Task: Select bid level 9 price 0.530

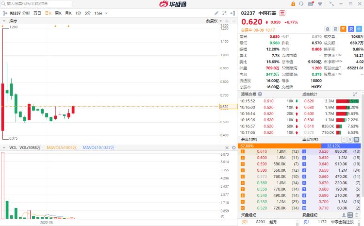Action: pyautogui.click(x=262, y=202)
